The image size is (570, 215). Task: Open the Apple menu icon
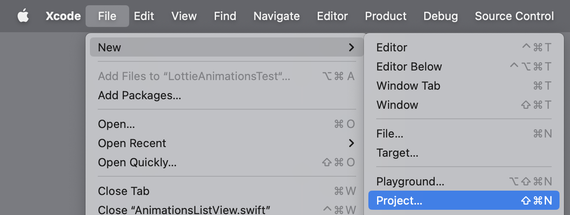coord(23,16)
